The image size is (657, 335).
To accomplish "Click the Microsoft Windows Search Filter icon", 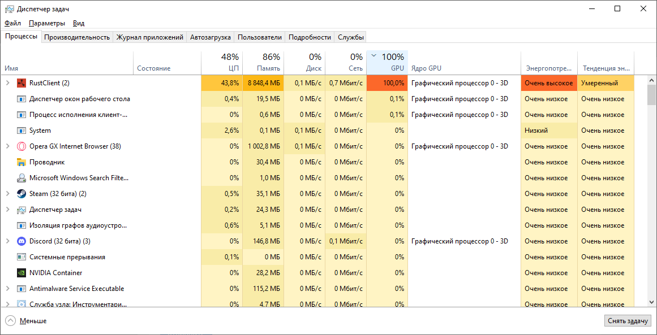I will point(22,178).
